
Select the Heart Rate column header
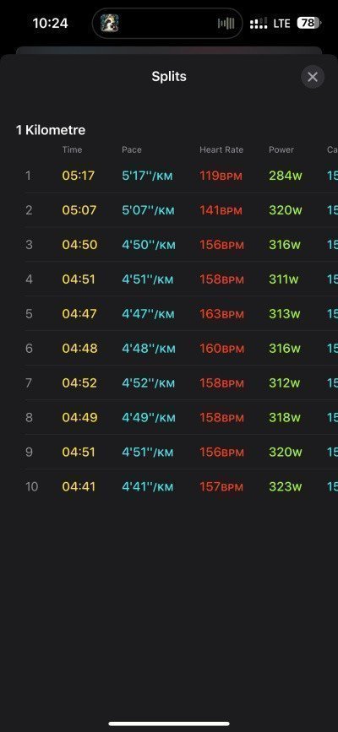[x=221, y=149]
